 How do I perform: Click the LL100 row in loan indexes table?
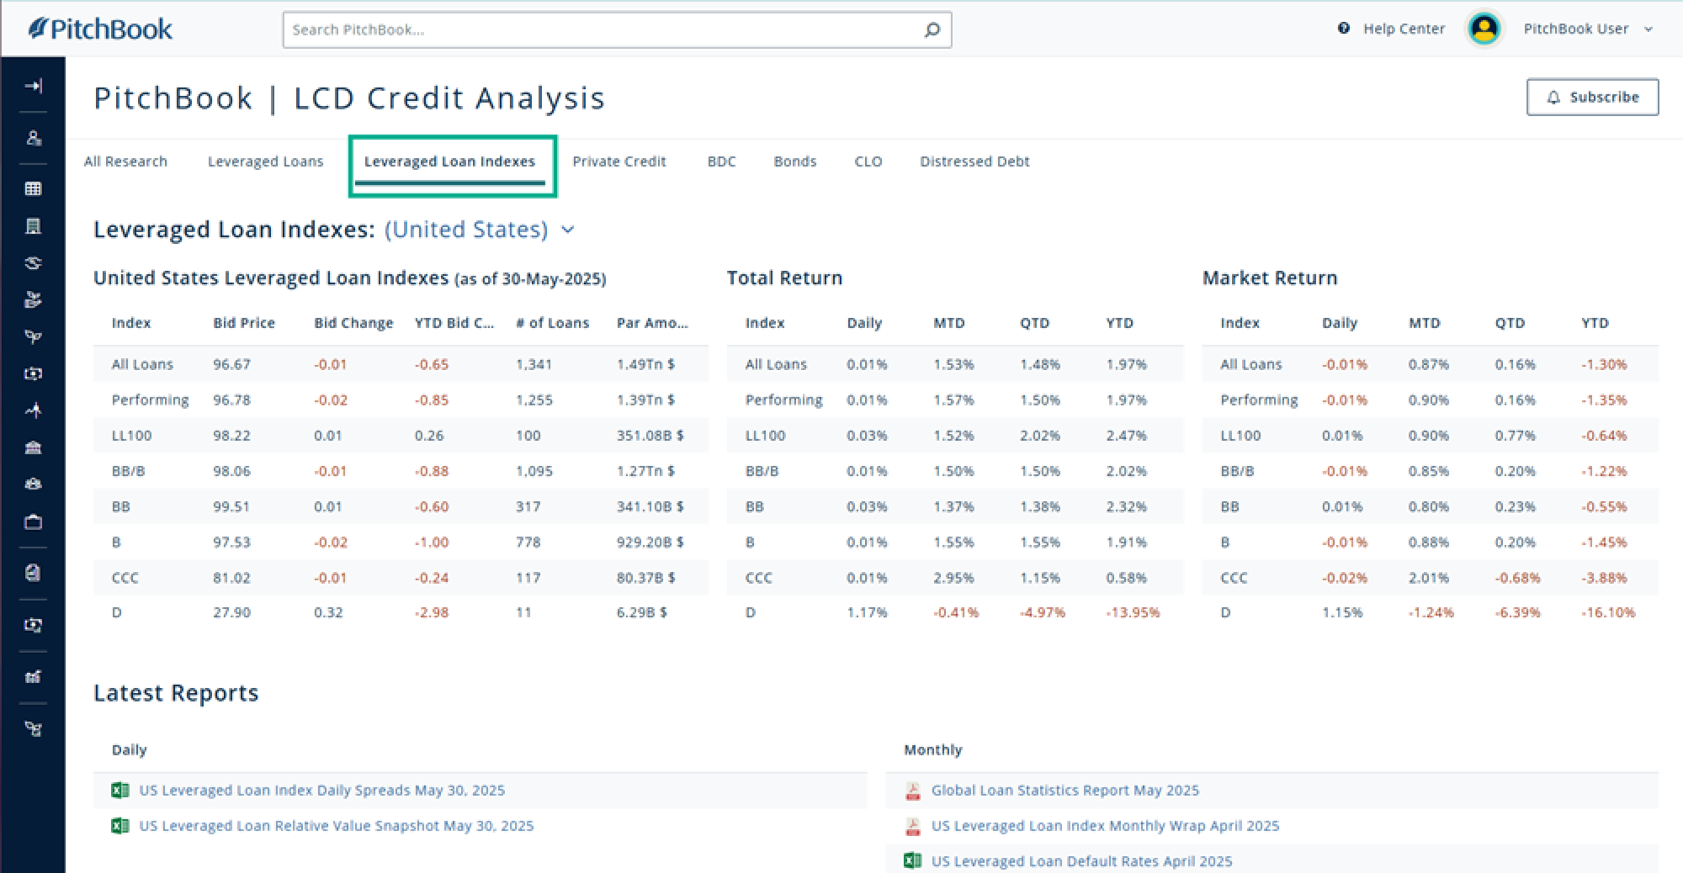(401, 436)
